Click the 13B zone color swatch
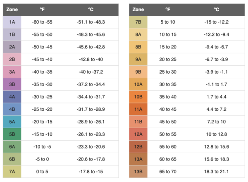The image size is (248, 182). click(138, 172)
